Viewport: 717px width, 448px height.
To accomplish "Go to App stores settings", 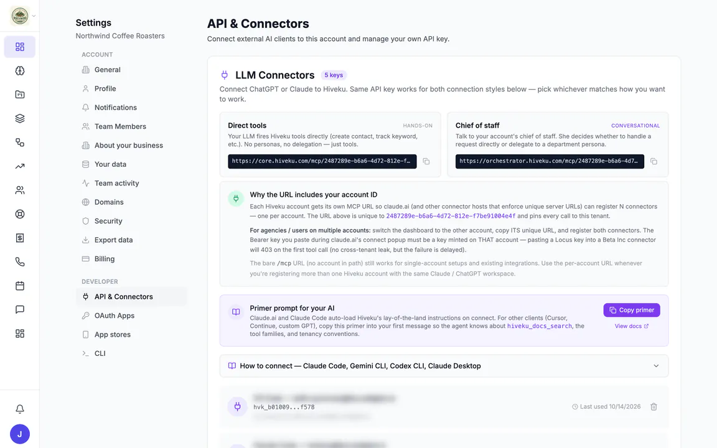I will (132, 335).
